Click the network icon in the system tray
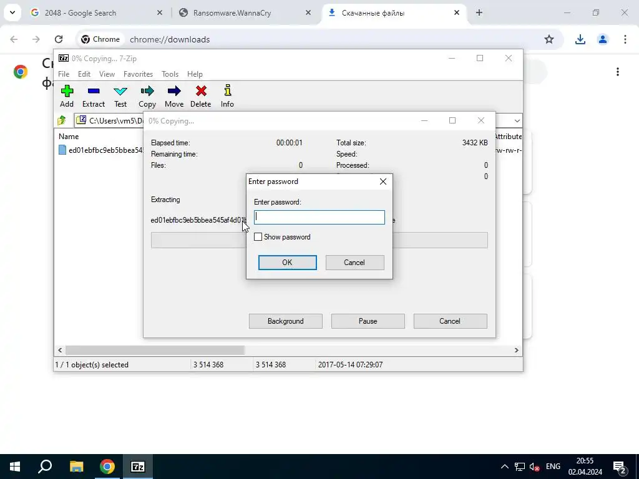The width and height of the screenshot is (639, 479). tap(520, 467)
